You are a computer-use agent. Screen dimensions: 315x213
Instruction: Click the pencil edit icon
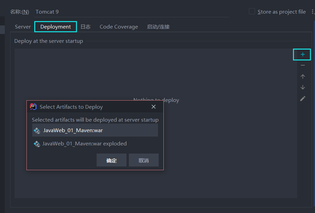pyautogui.click(x=302, y=99)
